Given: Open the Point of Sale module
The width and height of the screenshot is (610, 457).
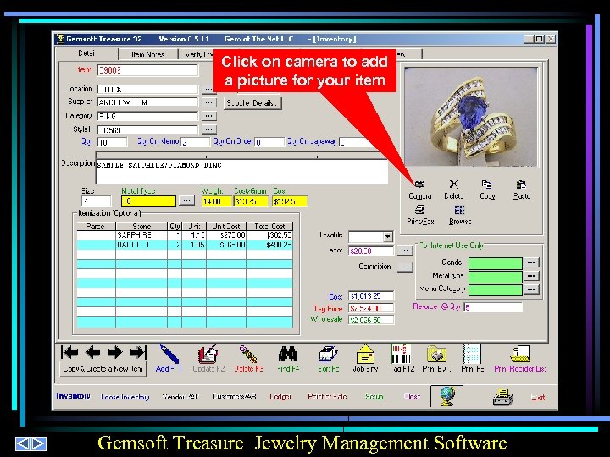Looking at the screenshot, I should [x=327, y=397].
